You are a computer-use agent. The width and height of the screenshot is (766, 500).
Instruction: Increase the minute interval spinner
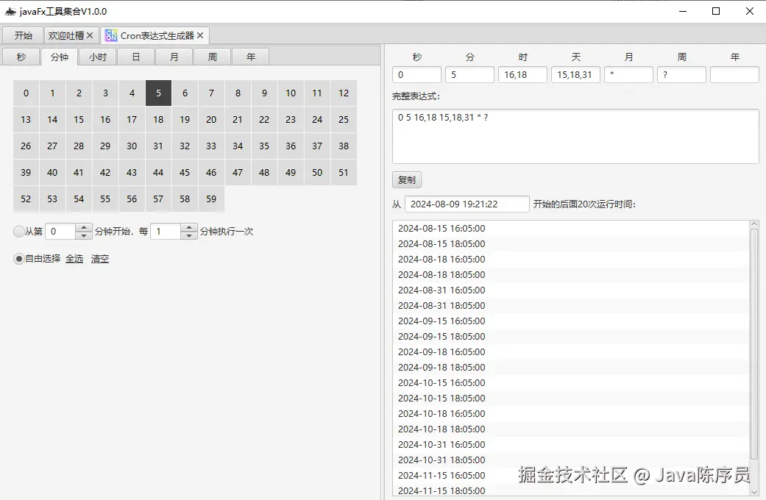(189, 227)
